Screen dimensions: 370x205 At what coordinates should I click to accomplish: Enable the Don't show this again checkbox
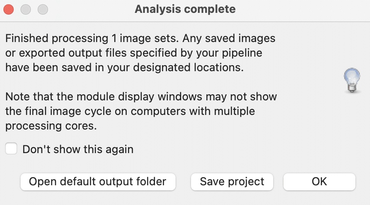point(11,148)
